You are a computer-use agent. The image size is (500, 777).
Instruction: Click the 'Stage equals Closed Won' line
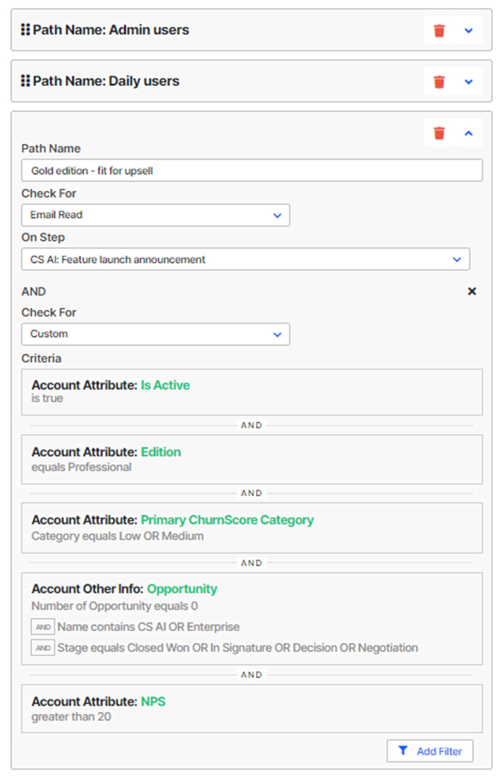tap(238, 648)
